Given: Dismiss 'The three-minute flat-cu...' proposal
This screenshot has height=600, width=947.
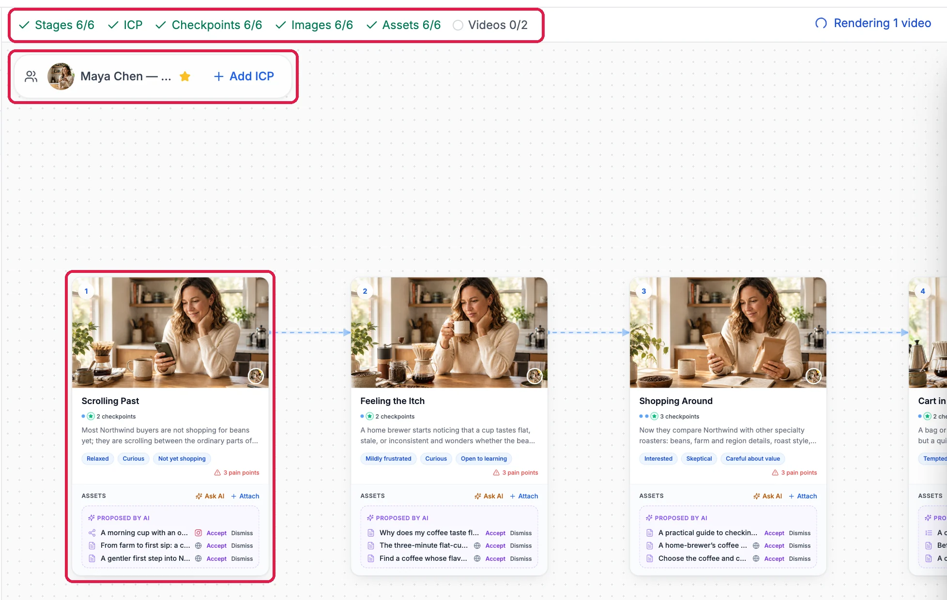Looking at the screenshot, I should click(x=521, y=545).
